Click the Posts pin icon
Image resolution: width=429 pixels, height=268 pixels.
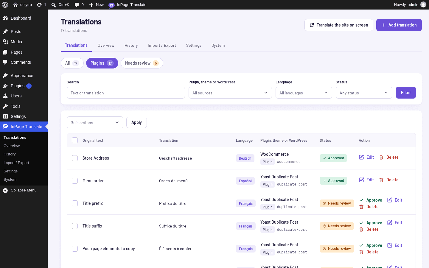click(5, 32)
